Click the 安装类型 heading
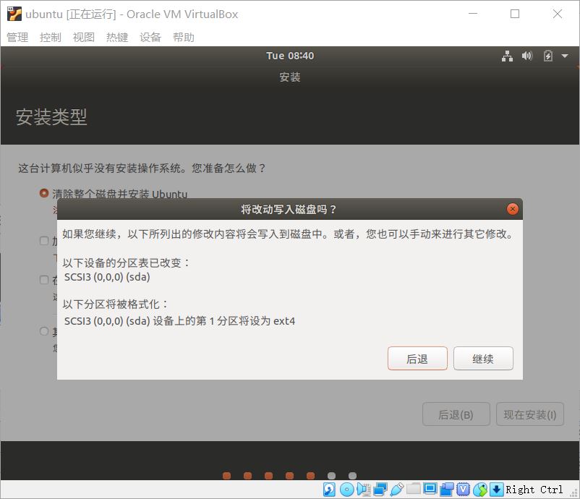Viewport: 580px width, 499px height. tap(51, 117)
